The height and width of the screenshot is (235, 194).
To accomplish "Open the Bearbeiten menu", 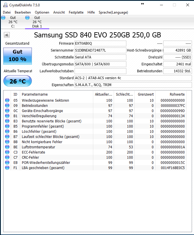I will (23, 12).
